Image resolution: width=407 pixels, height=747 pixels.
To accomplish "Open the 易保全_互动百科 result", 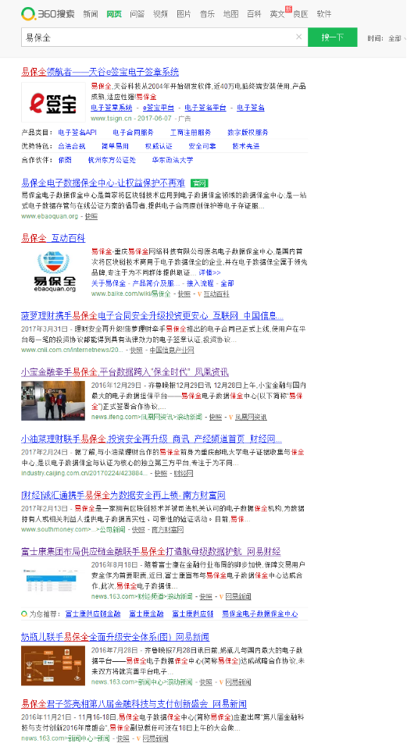I will (53, 238).
